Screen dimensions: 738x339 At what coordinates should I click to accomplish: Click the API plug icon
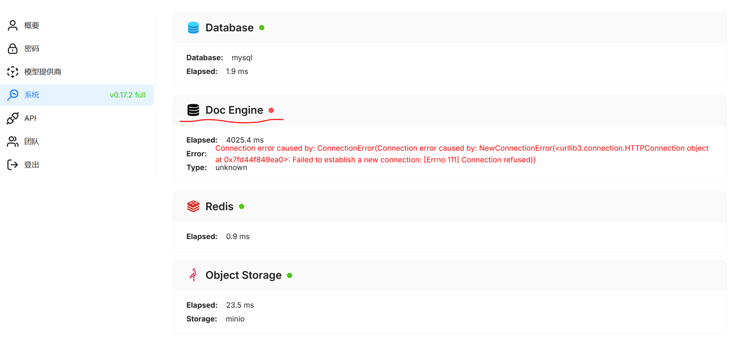pos(13,118)
